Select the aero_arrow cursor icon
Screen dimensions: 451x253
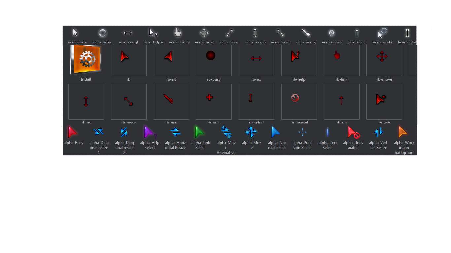[75, 33]
